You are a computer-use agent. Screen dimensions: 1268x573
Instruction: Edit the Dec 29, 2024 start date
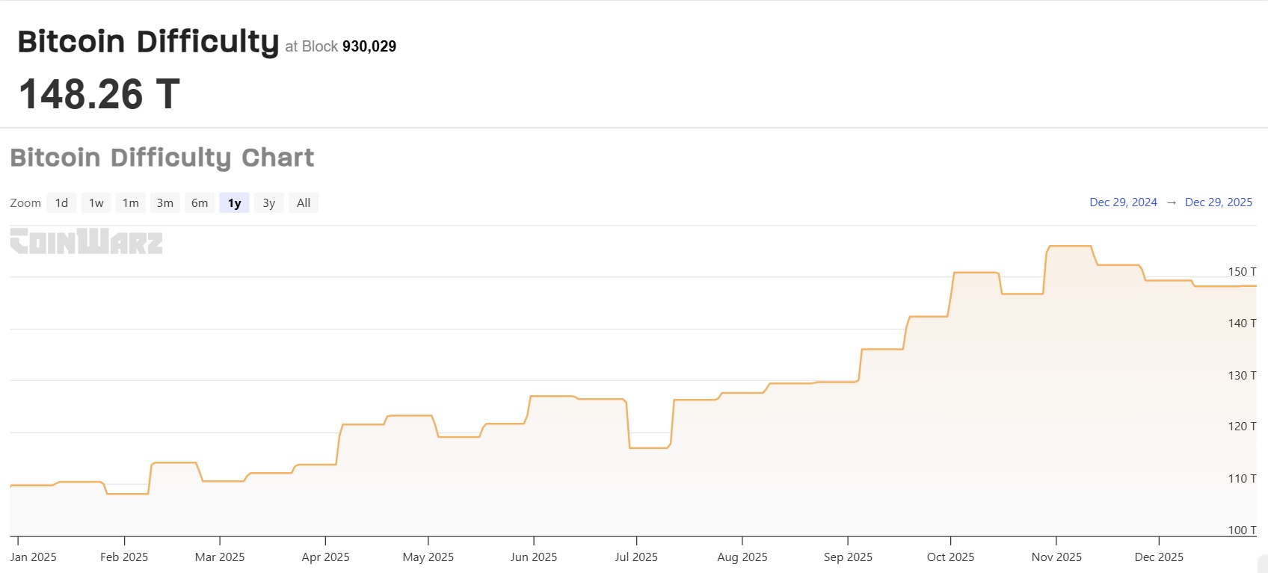(x=1123, y=202)
